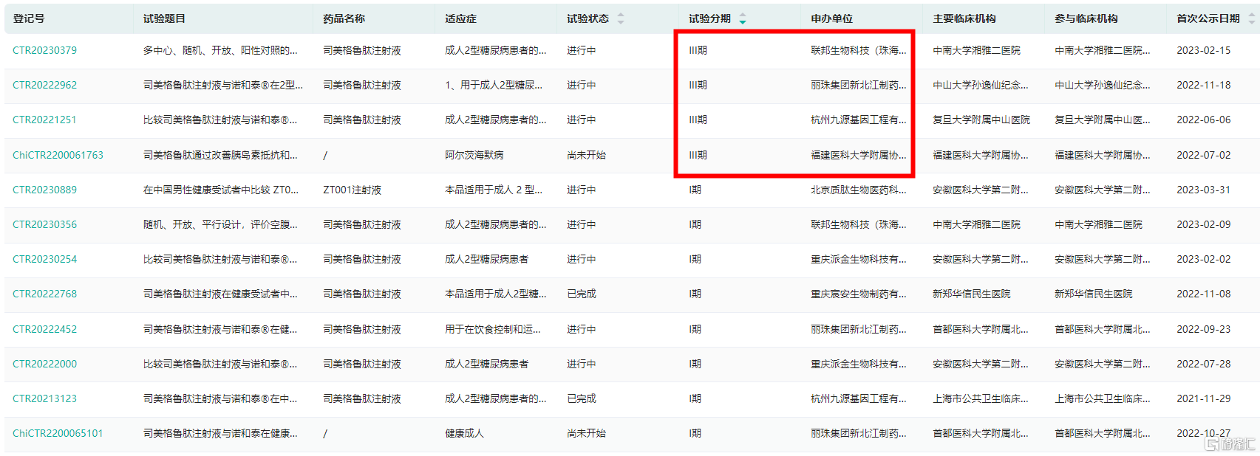Select indication 用于在饮食控制和运...
The width and height of the screenshot is (1260, 456).
point(492,329)
